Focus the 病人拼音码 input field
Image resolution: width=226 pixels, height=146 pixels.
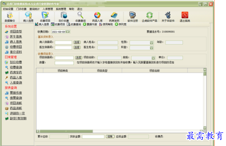tap(63, 42)
